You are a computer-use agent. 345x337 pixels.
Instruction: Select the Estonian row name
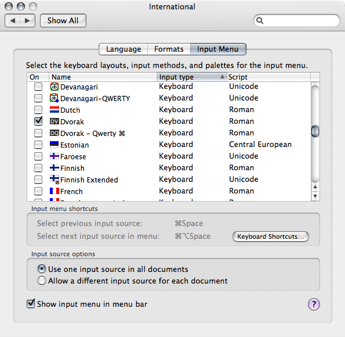(75, 145)
